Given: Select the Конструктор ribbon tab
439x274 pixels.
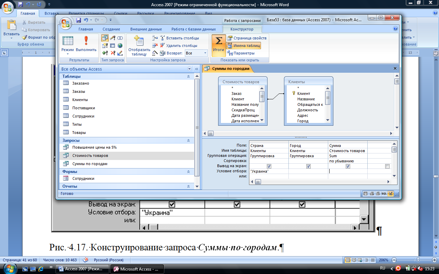Looking at the screenshot, I should click(242, 29).
